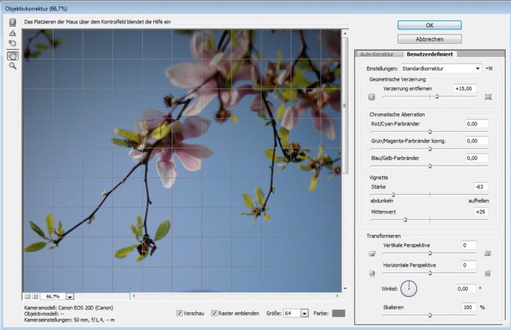Click the Größe value field showing 64
Screen dimensions: 511x330
292,313
